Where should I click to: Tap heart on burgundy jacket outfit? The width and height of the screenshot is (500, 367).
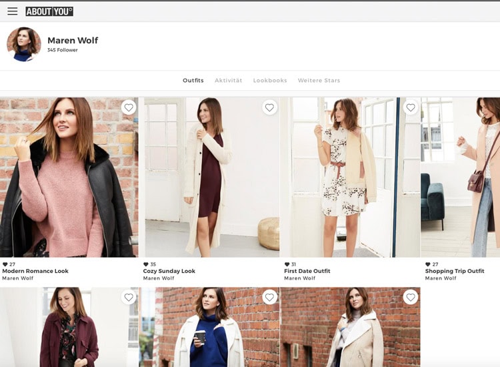click(x=129, y=297)
